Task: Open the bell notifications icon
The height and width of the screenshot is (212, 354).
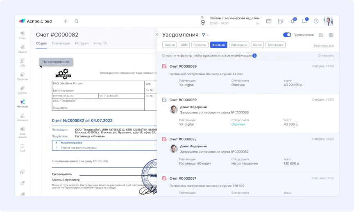Action: [293, 21]
